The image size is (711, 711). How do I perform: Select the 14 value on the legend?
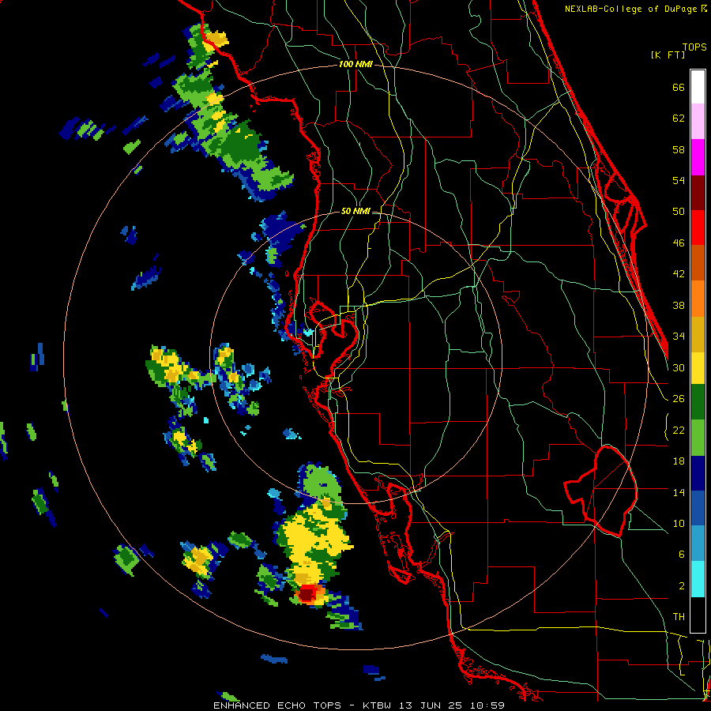pos(679,492)
